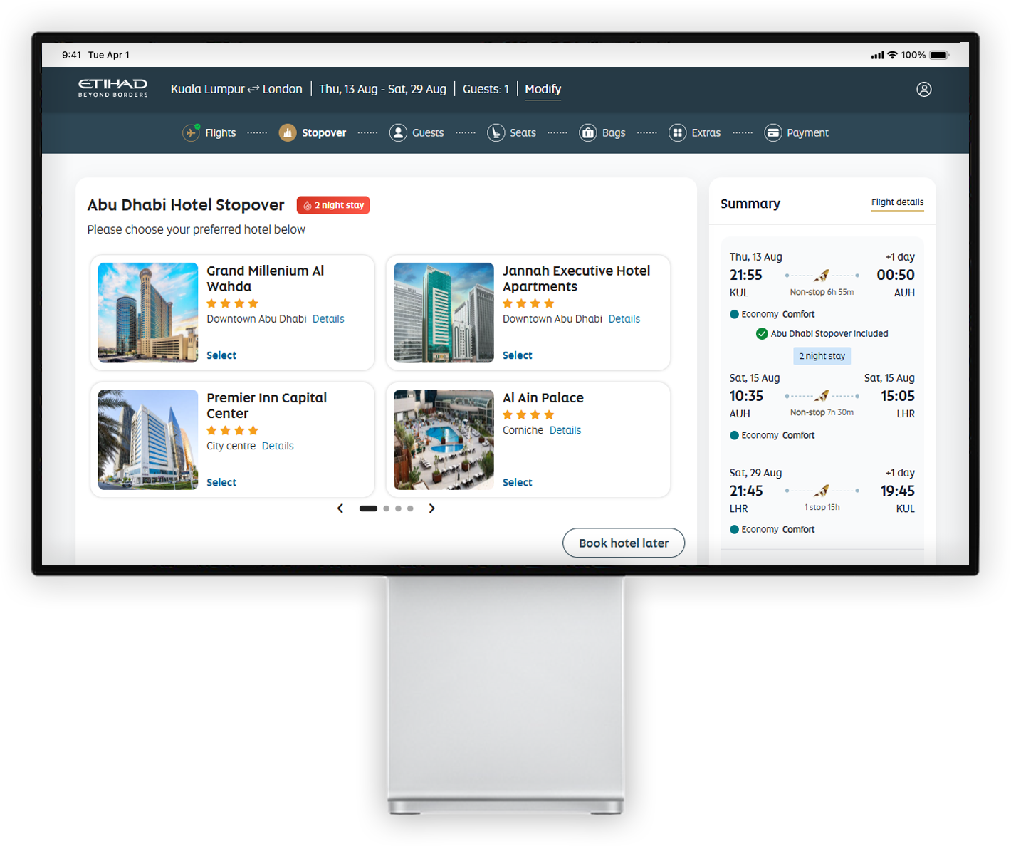Click the '15:05' arrival time at LHR
1011x846 pixels.
898,396
